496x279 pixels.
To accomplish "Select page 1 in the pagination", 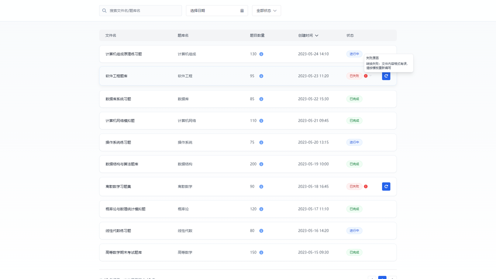I will [x=382, y=278].
